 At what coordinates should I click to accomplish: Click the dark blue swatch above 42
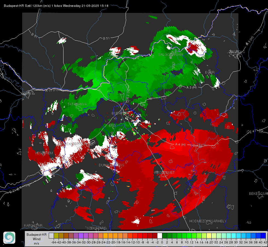263,236
